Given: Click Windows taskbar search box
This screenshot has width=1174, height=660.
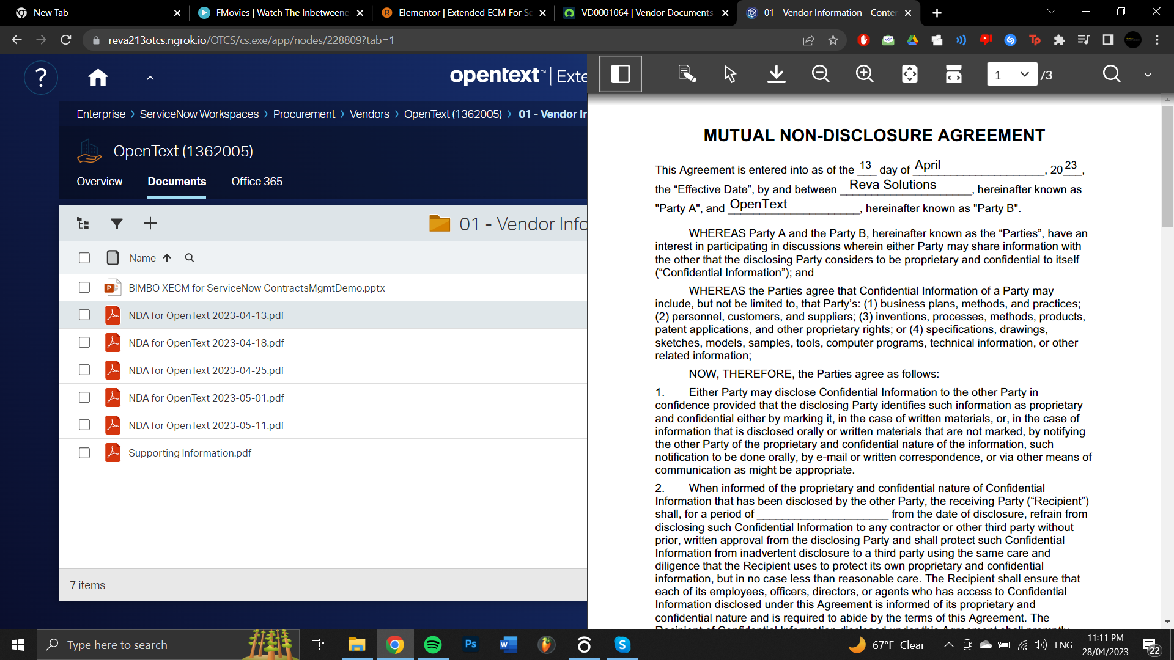Looking at the screenshot, I should [168, 645].
